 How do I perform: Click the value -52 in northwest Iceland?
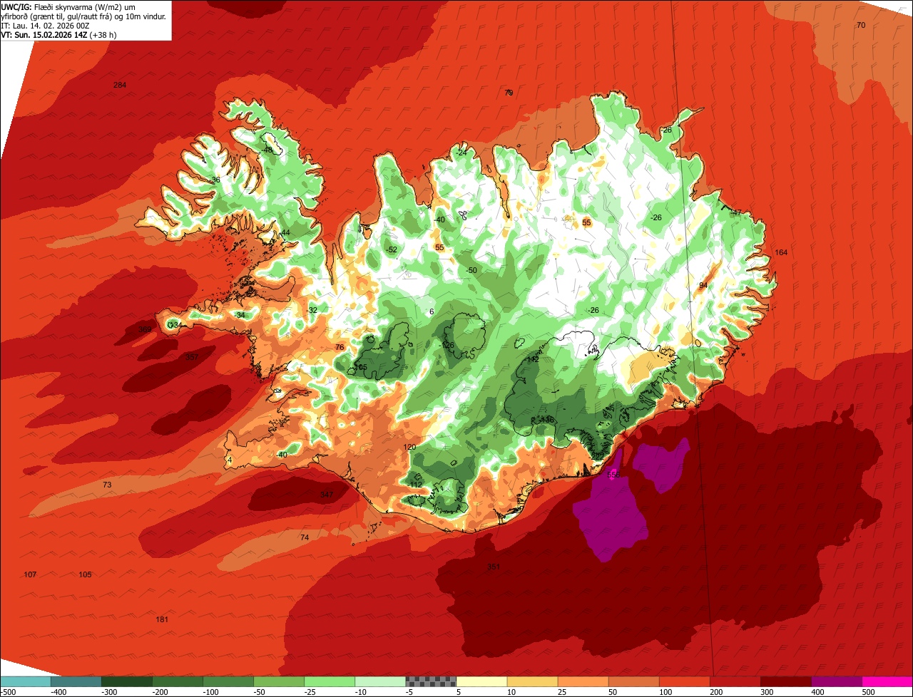[x=391, y=250]
